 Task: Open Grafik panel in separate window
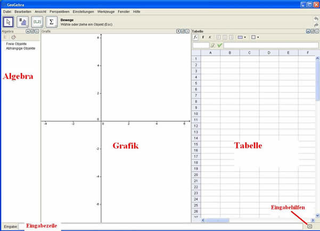[x=183, y=31]
